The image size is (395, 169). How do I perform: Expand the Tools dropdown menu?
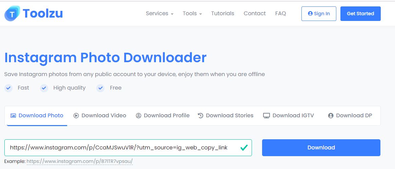pos(192,14)
